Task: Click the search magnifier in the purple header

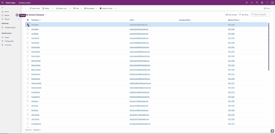Action: pos(247,3)
